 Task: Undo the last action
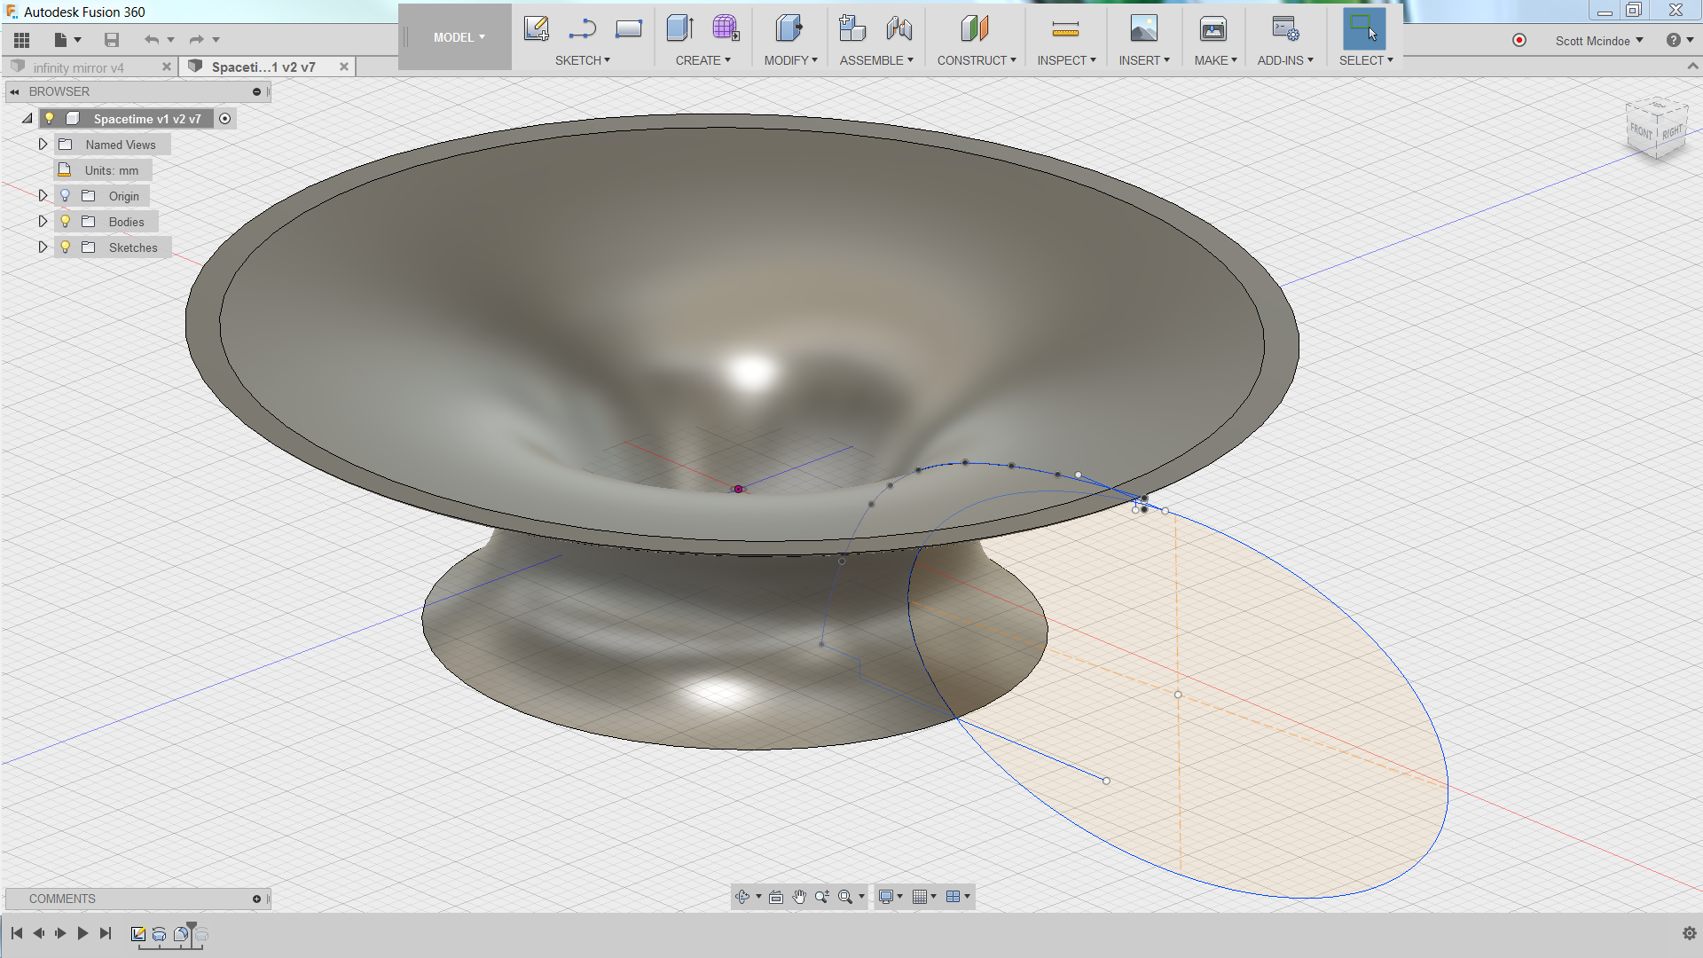click(x=152, y=40)
